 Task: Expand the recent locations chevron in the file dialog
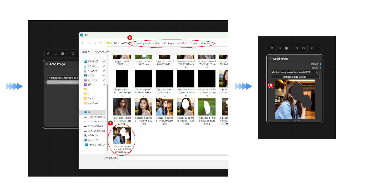pos(95,43)
